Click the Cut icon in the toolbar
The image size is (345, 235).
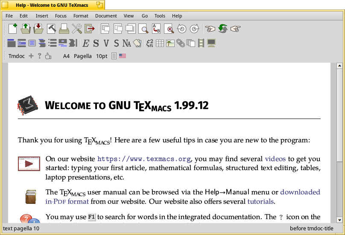tap(105, 29)
